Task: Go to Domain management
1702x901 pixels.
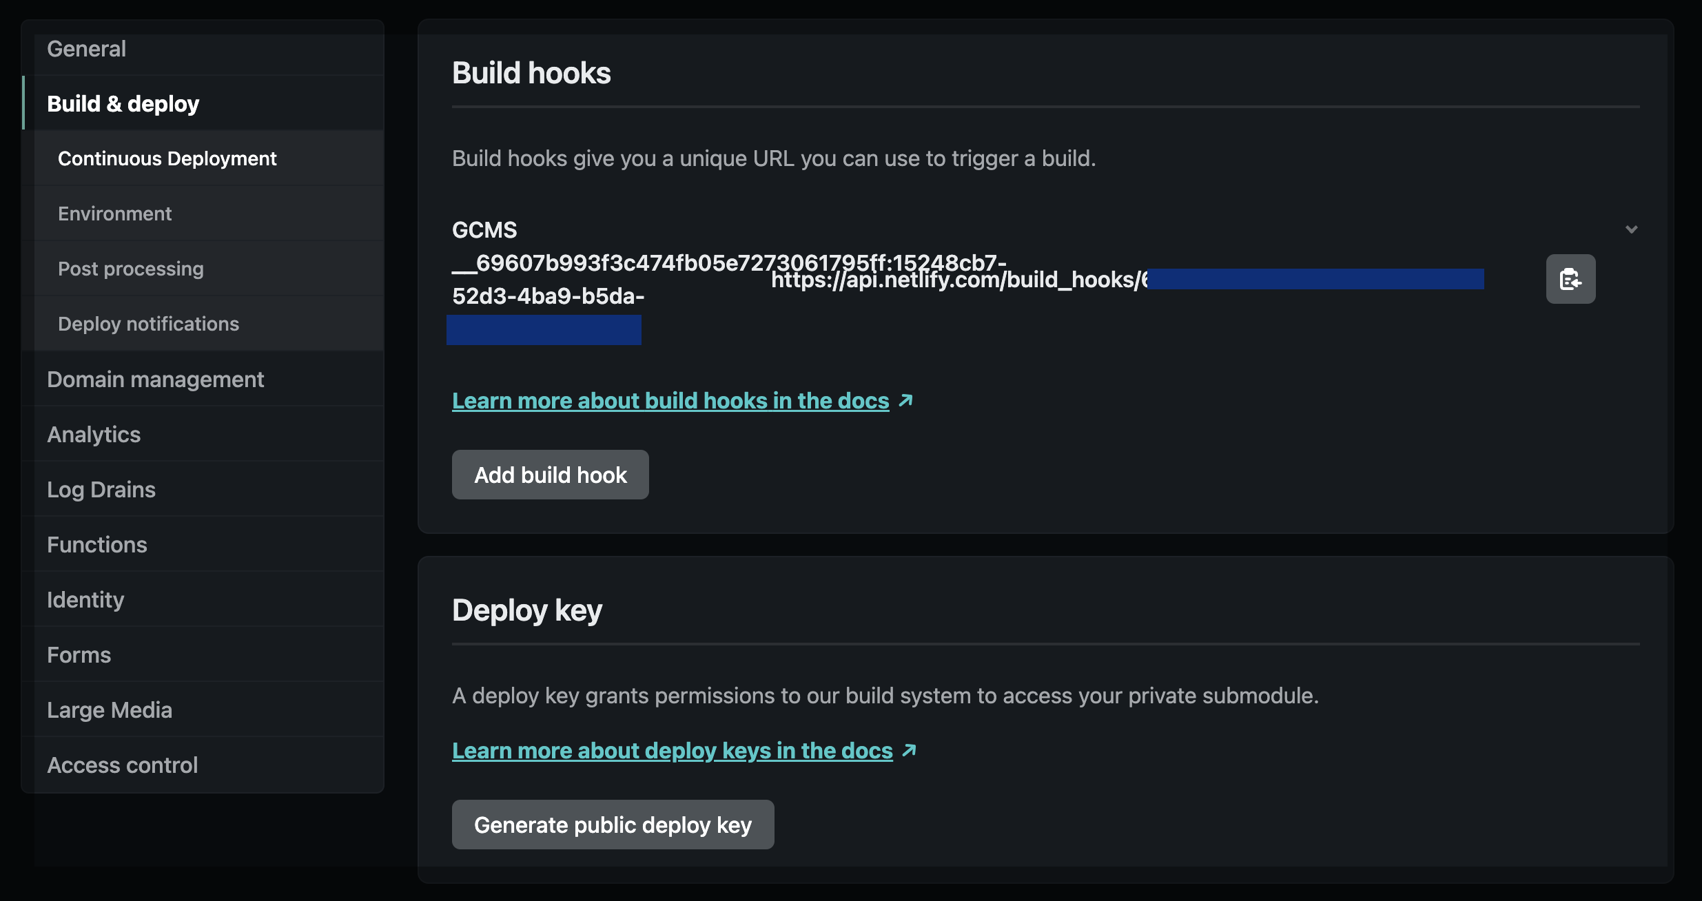Action: tap(156, 379)
